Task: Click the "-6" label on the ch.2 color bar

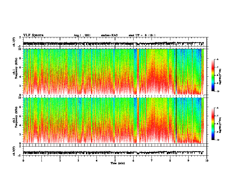Action: coord(217,108)
